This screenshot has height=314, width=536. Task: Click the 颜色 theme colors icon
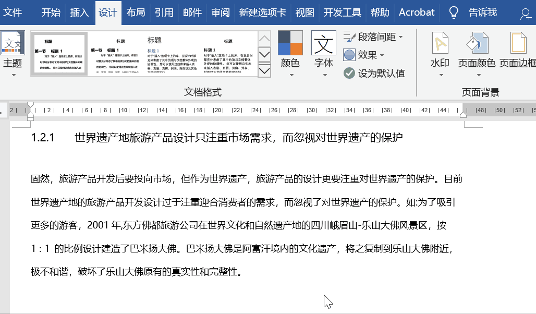290,43
